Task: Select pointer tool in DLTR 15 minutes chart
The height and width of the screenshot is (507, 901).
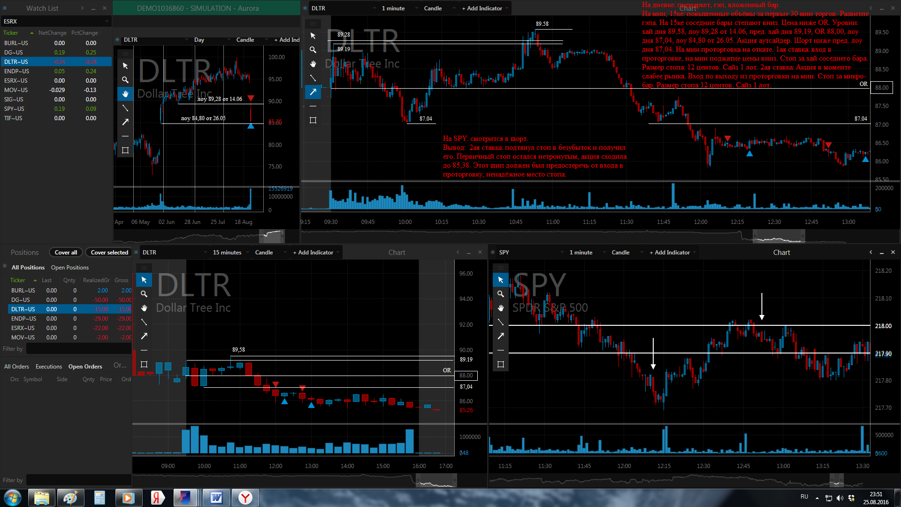Action: tap(144, 280)
